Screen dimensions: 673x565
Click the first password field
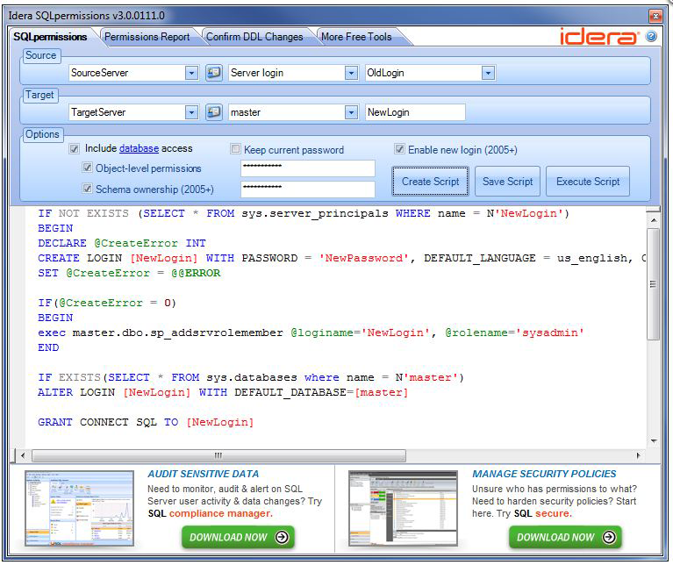[308, 168]
